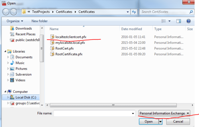
Task: Click the file list scroll right arrow
Action: pyautogui.click(x=192, y=105)
